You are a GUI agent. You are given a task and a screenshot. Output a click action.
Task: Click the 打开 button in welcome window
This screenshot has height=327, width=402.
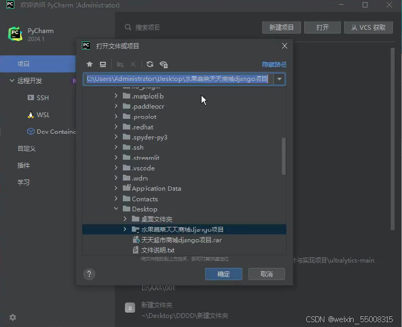[x=322, y=28]
